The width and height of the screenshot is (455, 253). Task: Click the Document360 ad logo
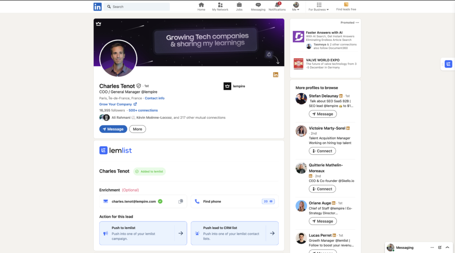pos(298,36)
